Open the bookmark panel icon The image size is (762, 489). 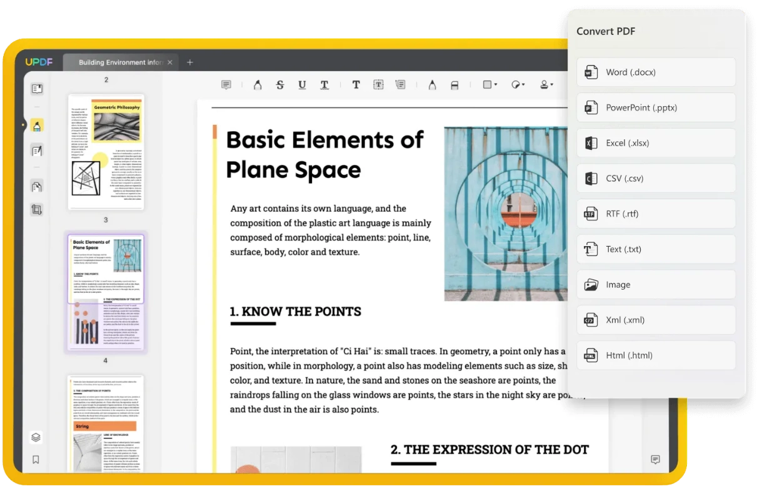(x=36, y=460)
